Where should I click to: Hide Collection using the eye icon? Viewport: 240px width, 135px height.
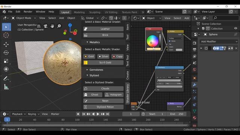tap(235, 28)
